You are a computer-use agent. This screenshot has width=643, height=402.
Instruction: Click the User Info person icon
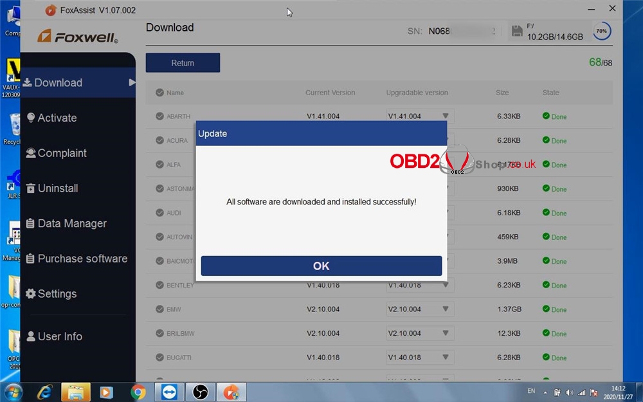(30, 336)
